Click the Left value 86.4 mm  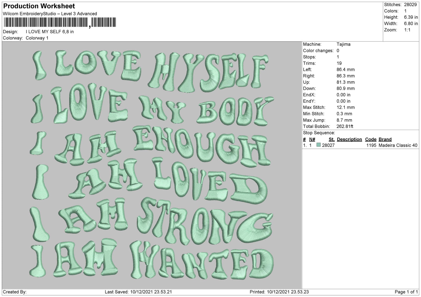[346, 70]
